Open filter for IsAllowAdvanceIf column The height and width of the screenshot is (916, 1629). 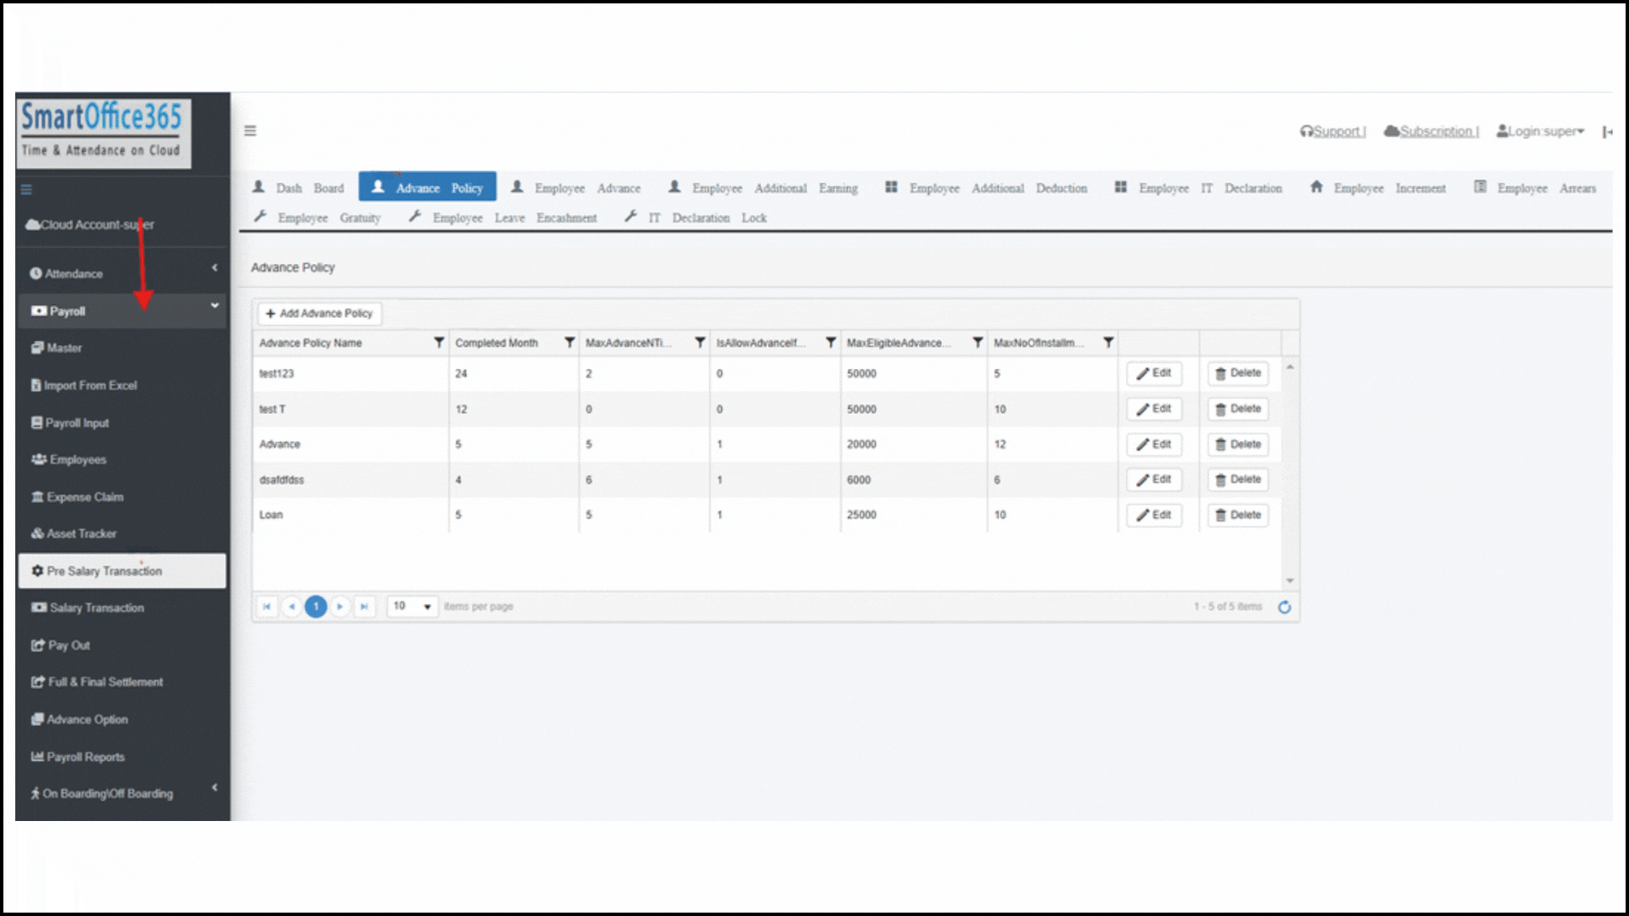click(x=831, y=343)
